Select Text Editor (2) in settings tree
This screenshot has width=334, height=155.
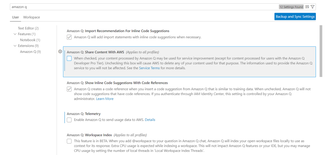pyautogui.click(x=28, y=28)
